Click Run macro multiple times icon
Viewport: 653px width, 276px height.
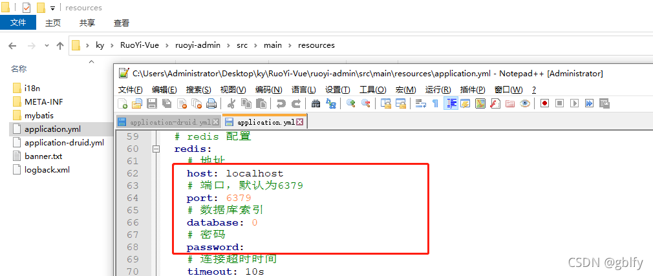pyautogui.click(x=589, y=103)
